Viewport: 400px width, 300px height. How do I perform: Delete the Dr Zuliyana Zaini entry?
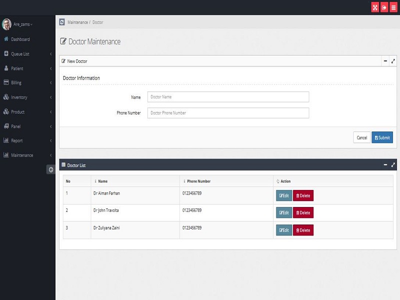(x=303, y=230)
